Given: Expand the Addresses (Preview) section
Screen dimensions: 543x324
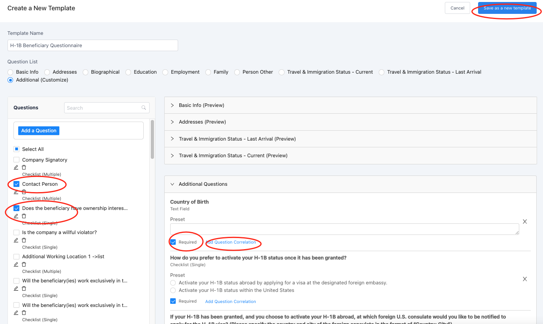Looking at the screenshot, I should pos(351,122).
